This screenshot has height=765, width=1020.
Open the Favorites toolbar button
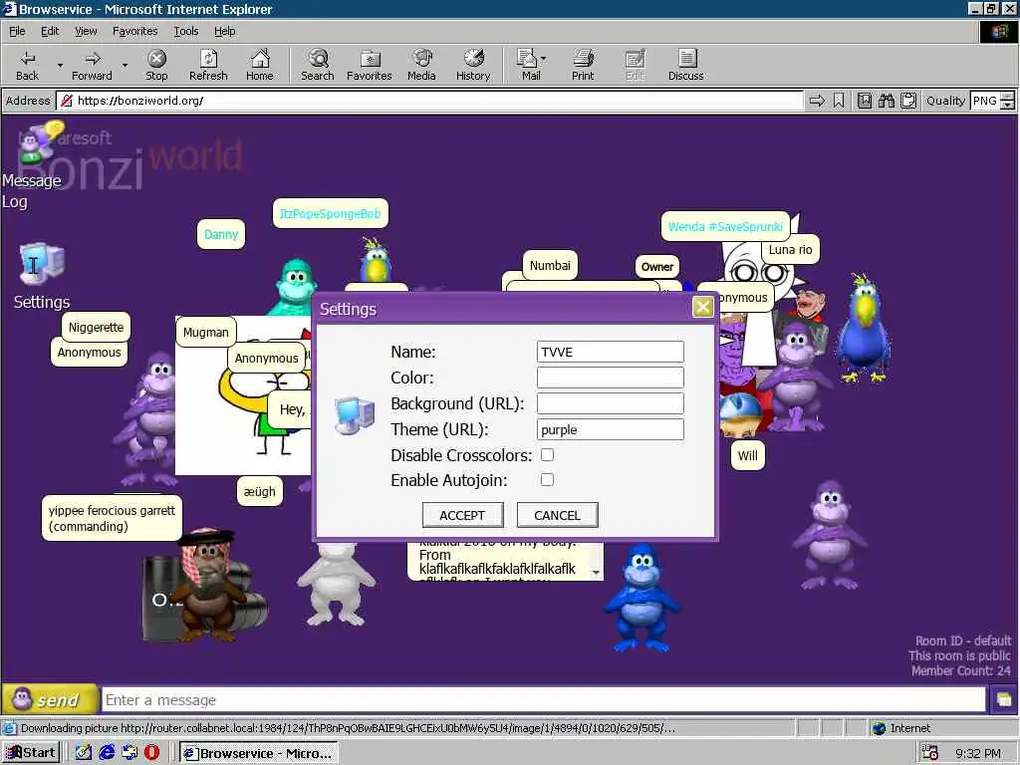point(370,65)
